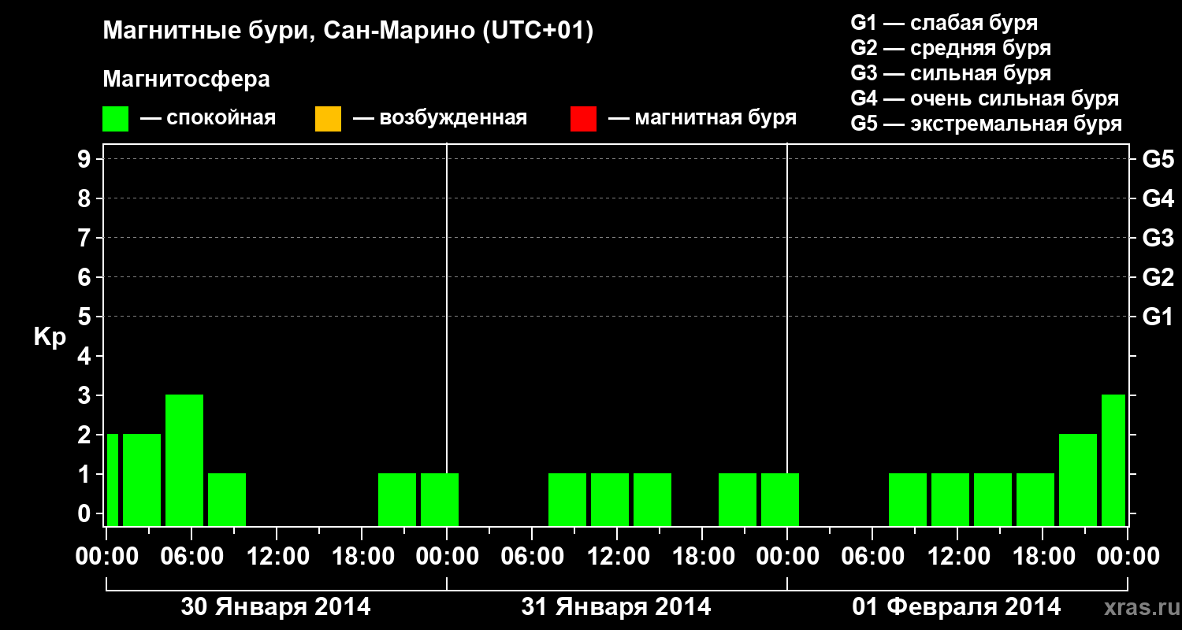Click the '— магнитная буря' legend label
1182x630 pixels.
pyautogui.click(x=702, y=119)
